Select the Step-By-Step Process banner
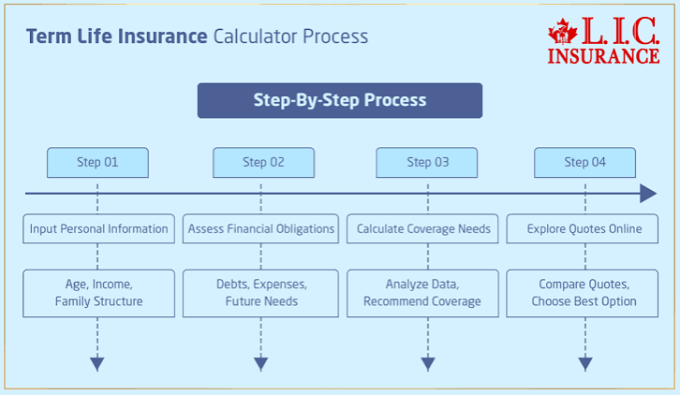Image resolution: width=680 pixels, height=395 pixels. point(340,100)
